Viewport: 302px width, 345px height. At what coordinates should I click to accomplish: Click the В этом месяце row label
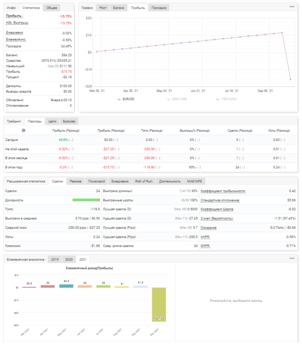click(x=16, y=158)
